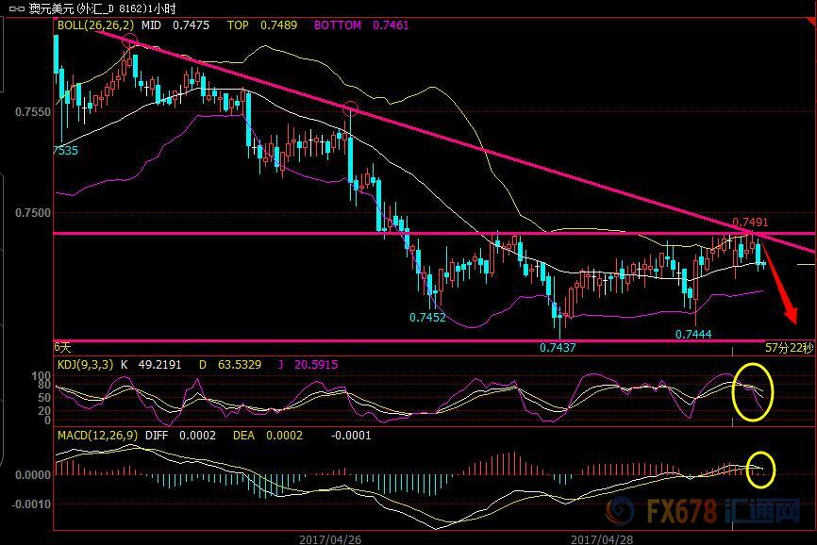The height and width of the screenshot is (545, 817).
Task: Click the 0.7452 low price label
Action: [426, 318]
